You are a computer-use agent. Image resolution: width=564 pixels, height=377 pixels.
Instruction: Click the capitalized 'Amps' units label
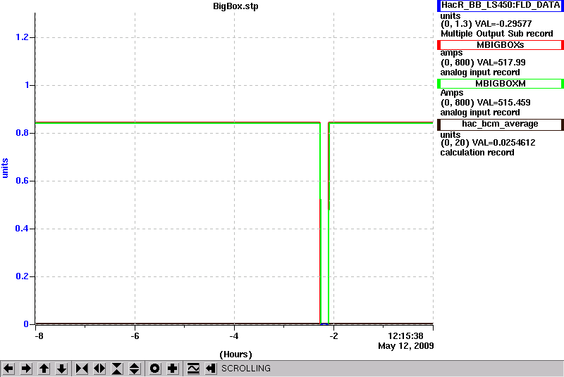coord(452,93)
